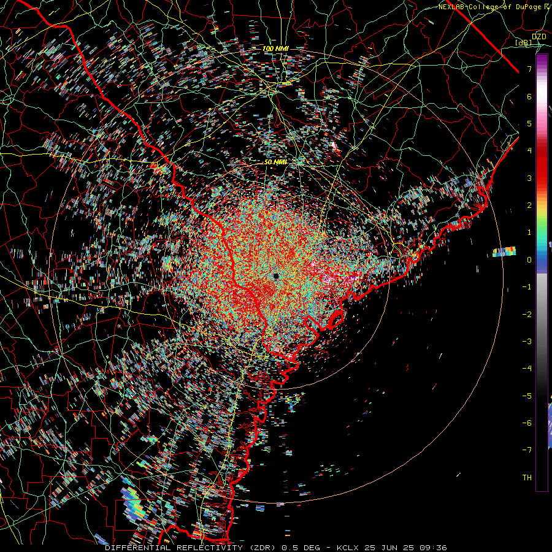The height and width of the screenshot is (552, 552).
Task: Click the -1 value on the scale
Action: (x=527, y=287)
